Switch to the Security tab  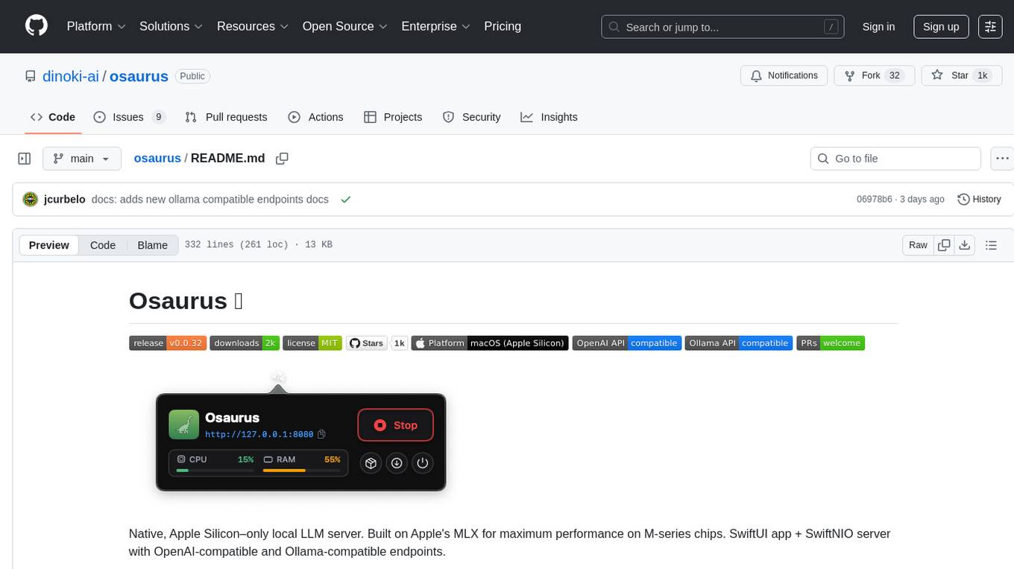pyautogui.click(x=472, y=117)
